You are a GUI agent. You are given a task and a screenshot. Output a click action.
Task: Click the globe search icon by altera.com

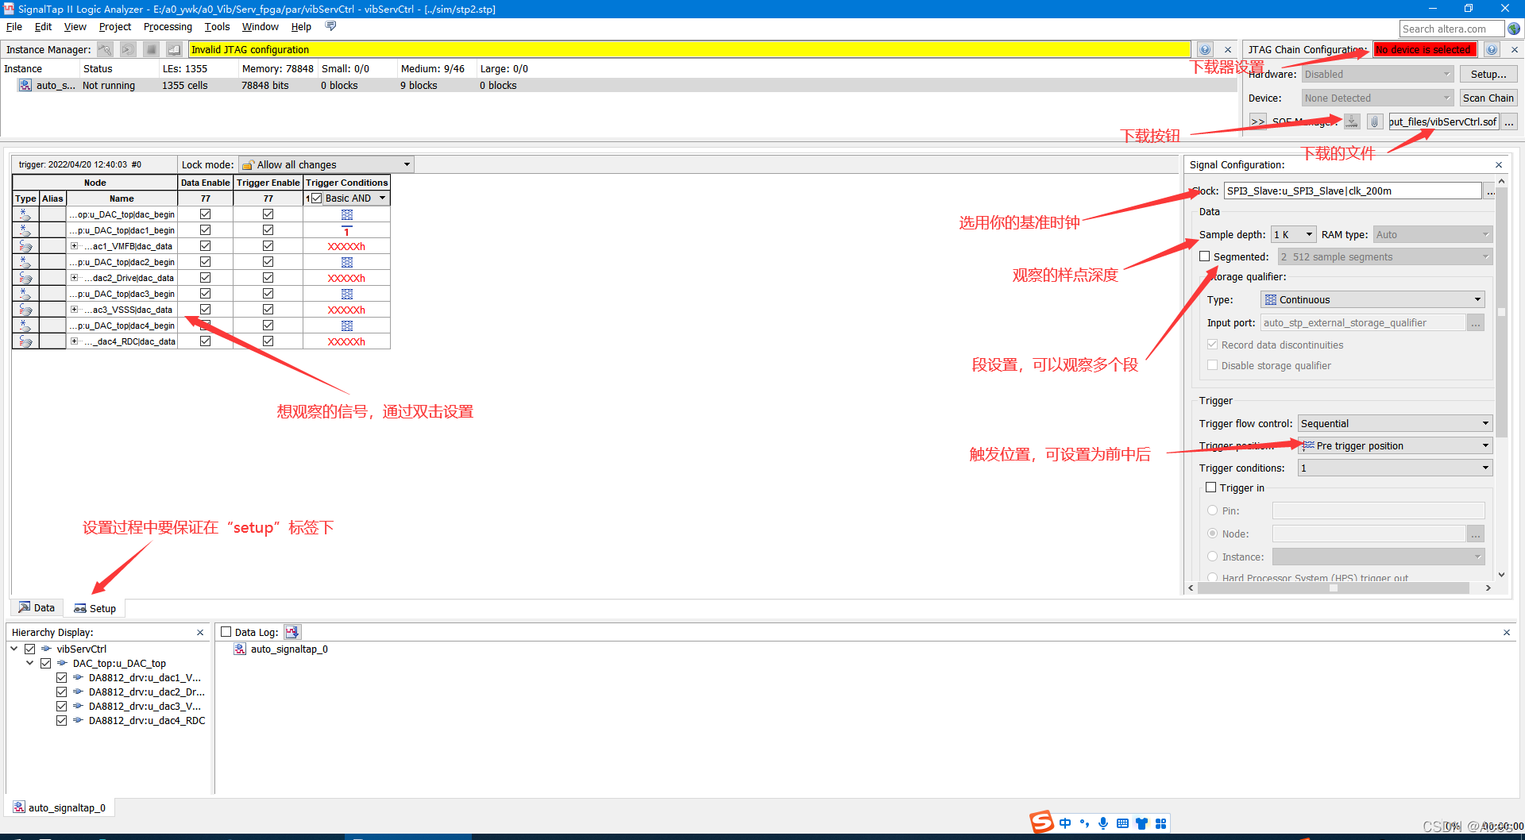1514,29
